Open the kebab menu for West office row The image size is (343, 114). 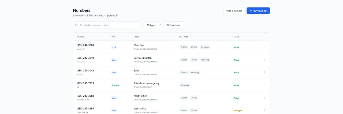pyautogui.click(x=264, y=110)
